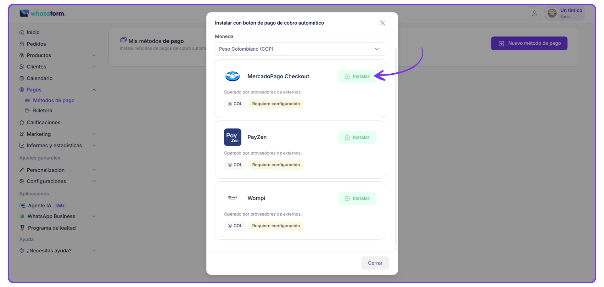
Task: Open the Moneda currency dropdown
Action: [299, 49]
